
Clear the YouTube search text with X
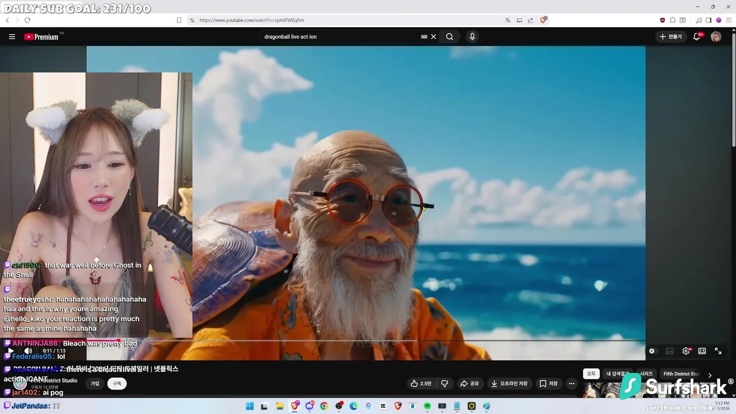point(434,37)
